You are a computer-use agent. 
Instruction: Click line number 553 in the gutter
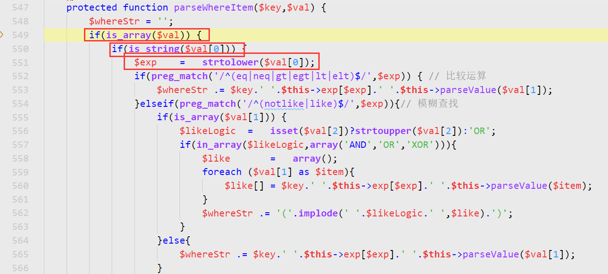pos(20,90)
